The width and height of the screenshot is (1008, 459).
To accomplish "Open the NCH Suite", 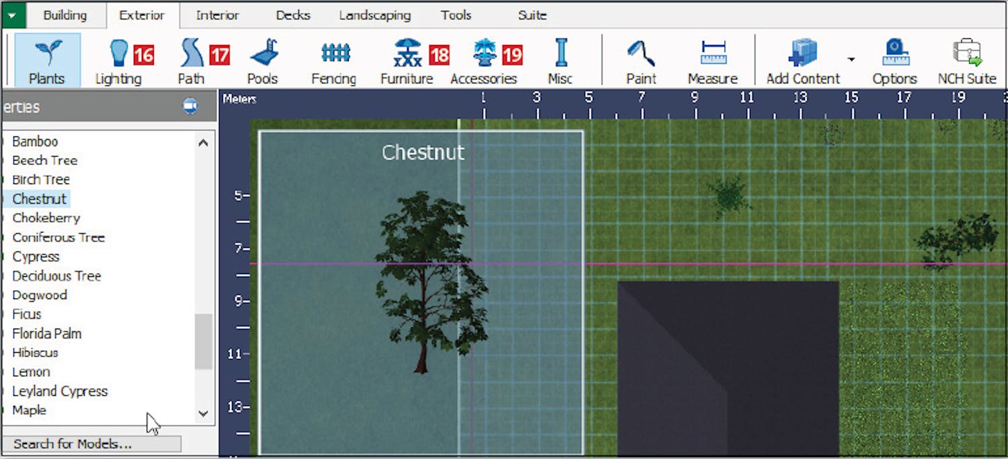I will (x=966, y=60).
